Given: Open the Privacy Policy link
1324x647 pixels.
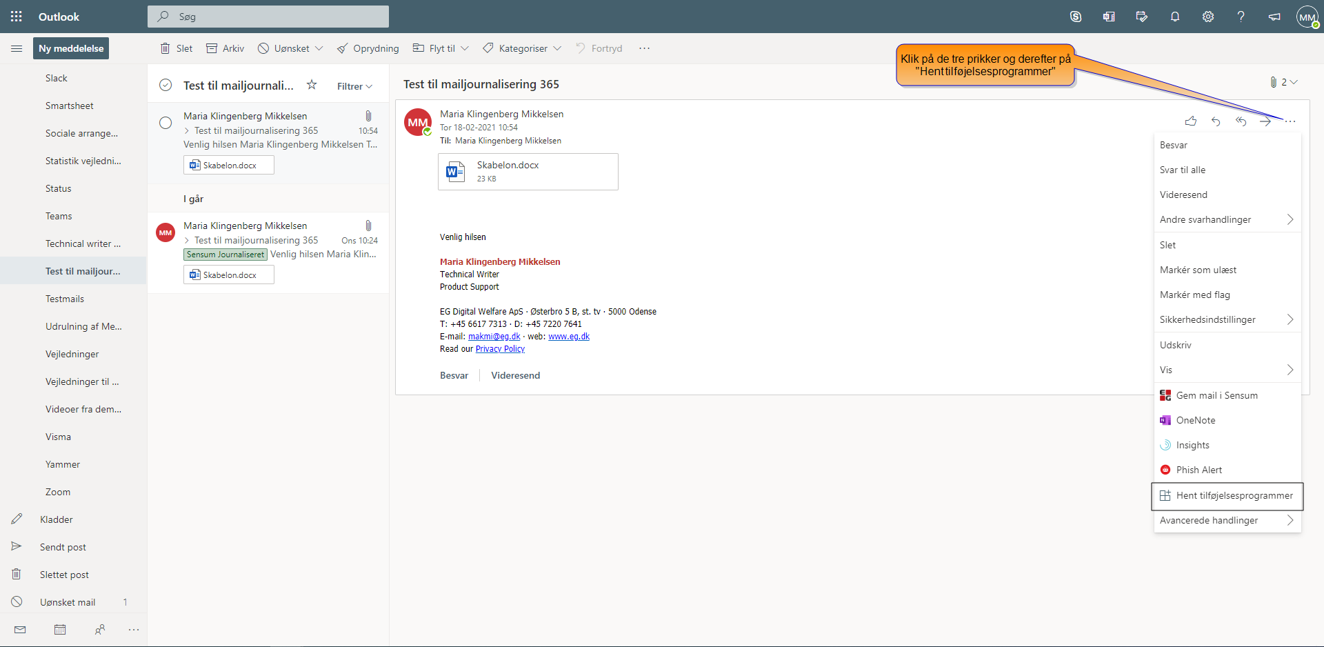Looking at the screenshot, I should pyautogui.click(x=500, y=348).
